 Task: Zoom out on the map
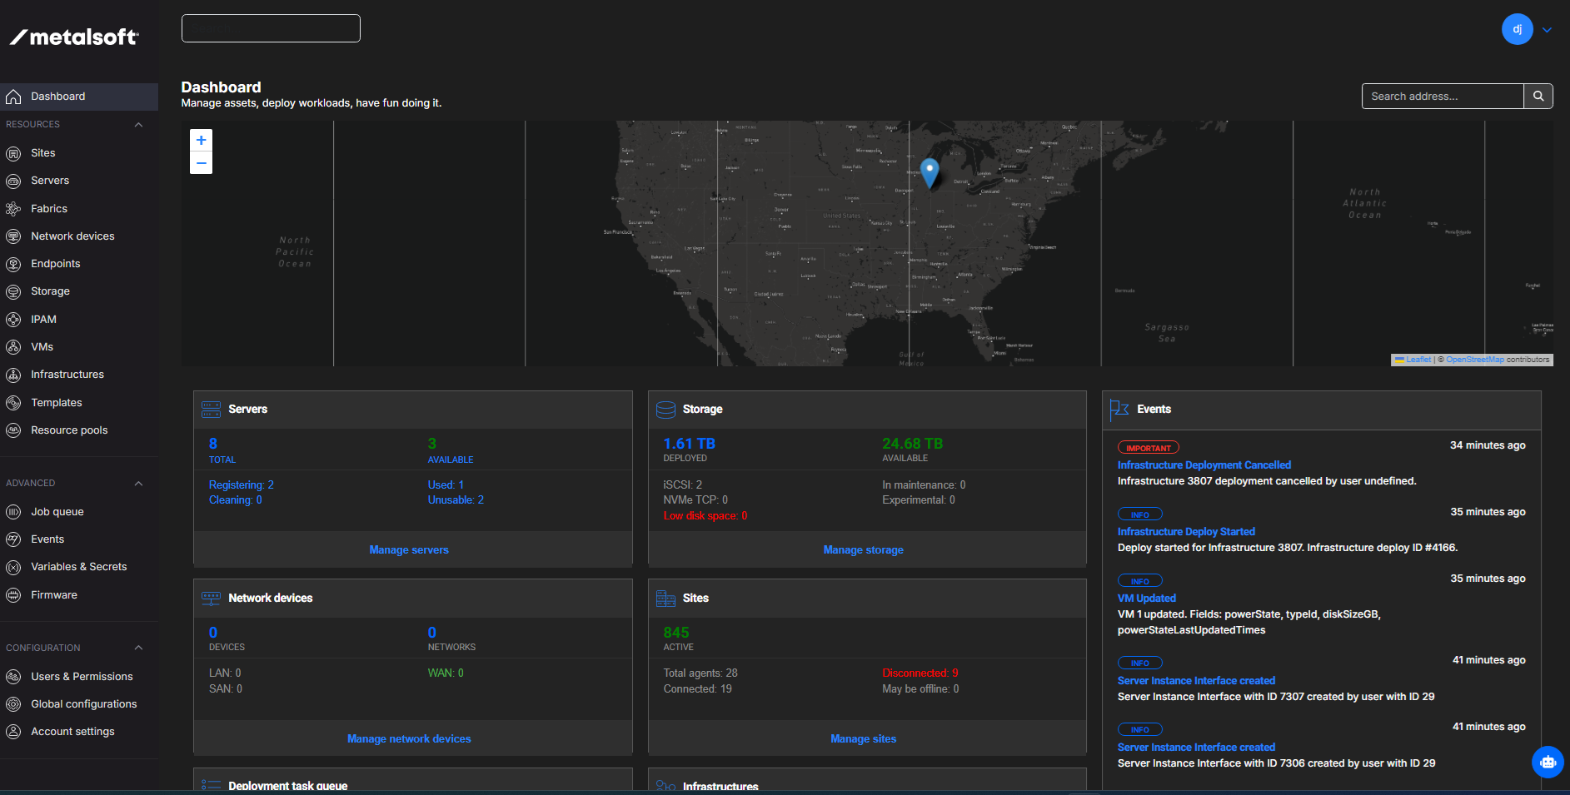point(201,163)
